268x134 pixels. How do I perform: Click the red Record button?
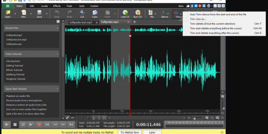coord(39,125)
